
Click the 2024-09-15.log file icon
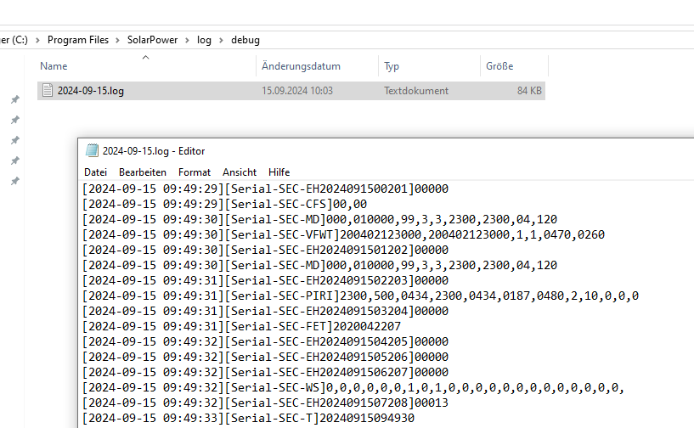click(48, 91)
